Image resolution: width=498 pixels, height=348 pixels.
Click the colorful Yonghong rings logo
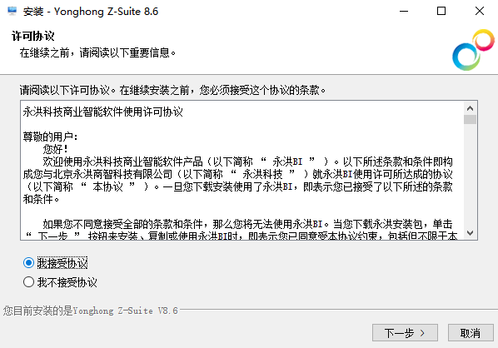coord(473,50)
